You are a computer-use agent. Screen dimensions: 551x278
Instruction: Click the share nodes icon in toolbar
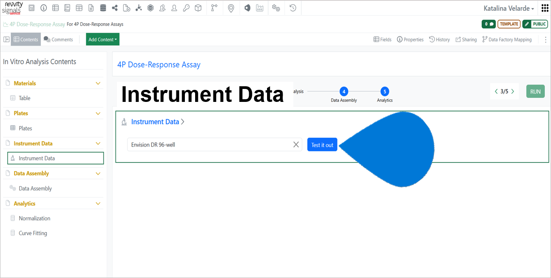(115, 8)
